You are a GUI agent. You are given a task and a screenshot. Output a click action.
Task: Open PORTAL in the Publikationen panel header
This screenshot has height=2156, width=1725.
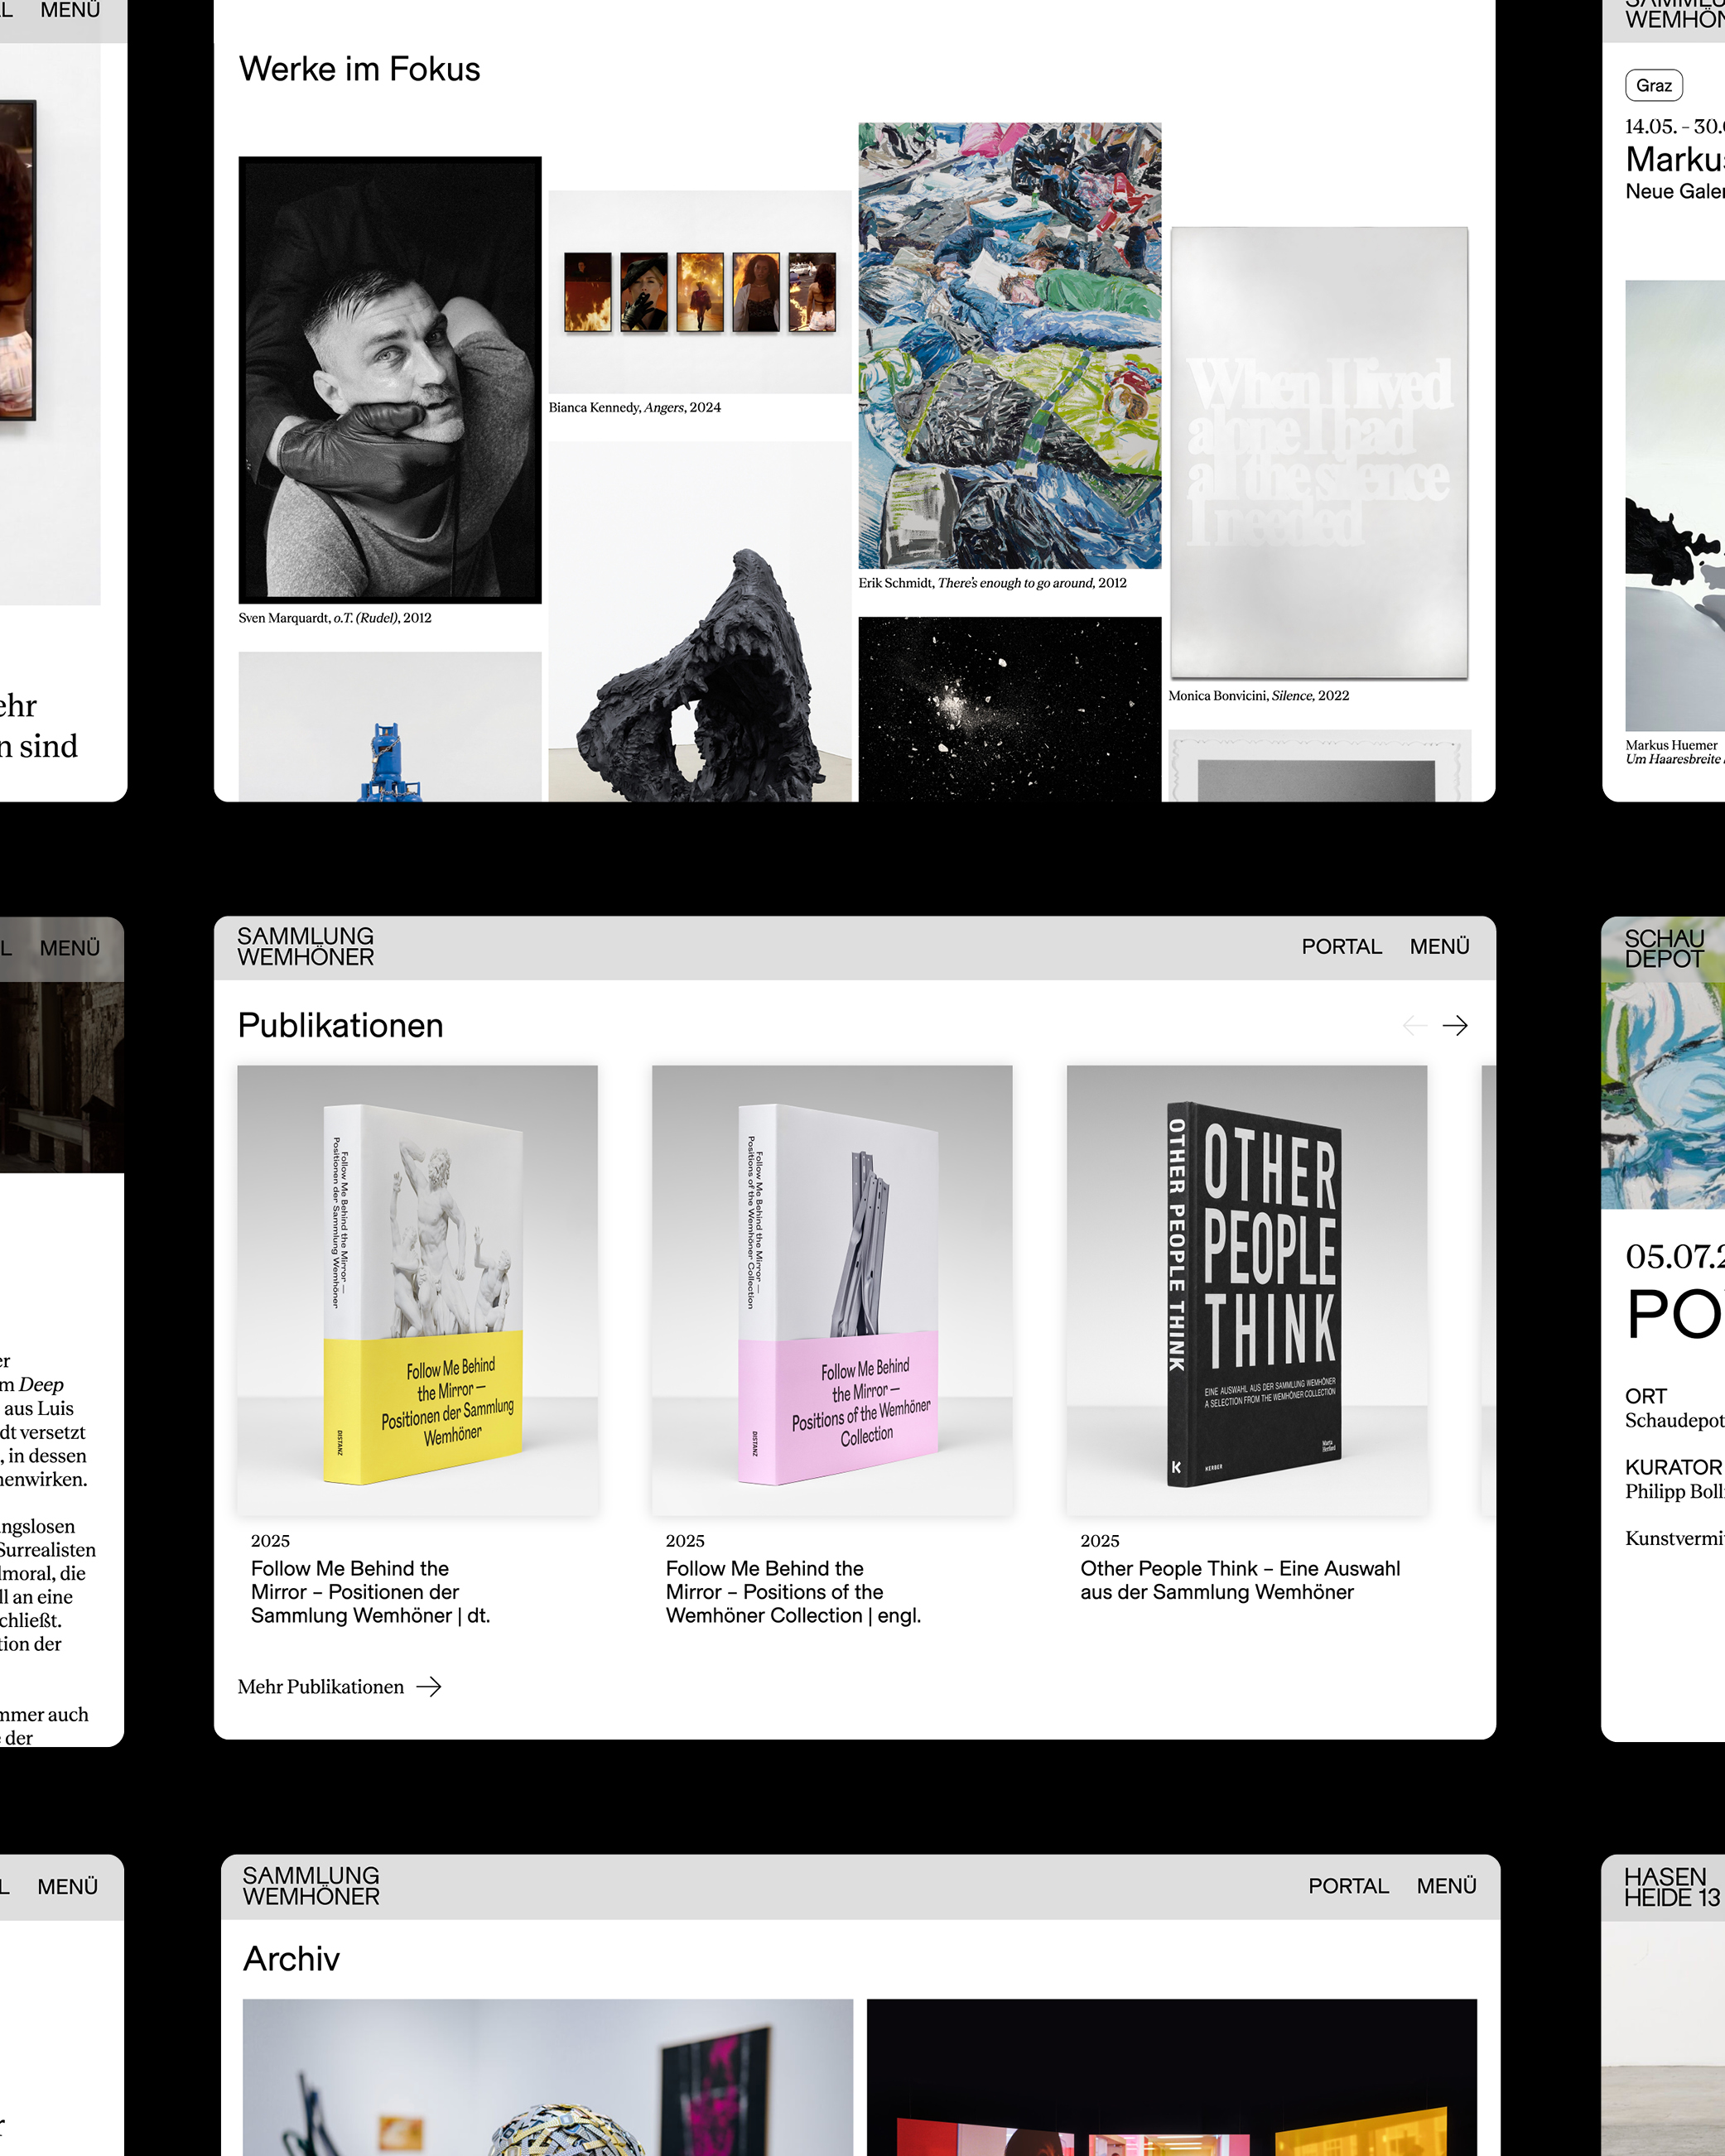pos(1341,946)
